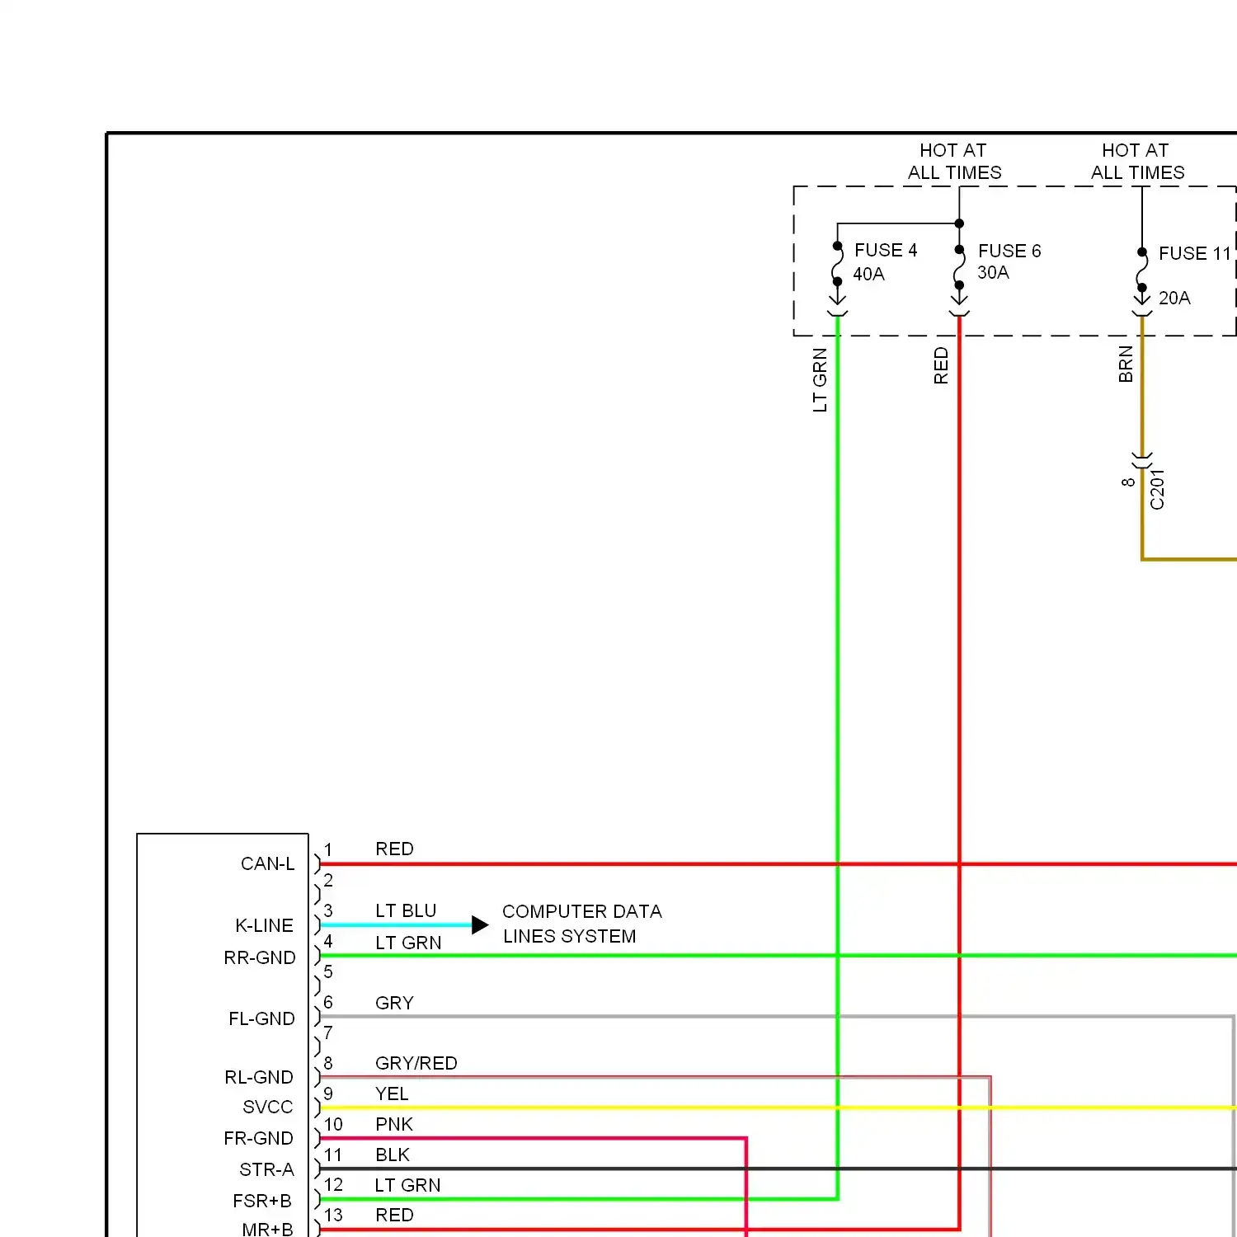Select the FR-GND terminal label
Screen dimensions: 1237x1237
(x=258, y=1138)
